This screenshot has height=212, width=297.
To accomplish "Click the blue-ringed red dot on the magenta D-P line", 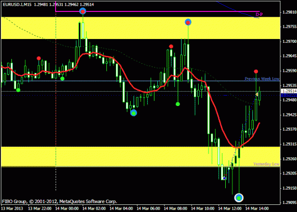I will (83, 11).
